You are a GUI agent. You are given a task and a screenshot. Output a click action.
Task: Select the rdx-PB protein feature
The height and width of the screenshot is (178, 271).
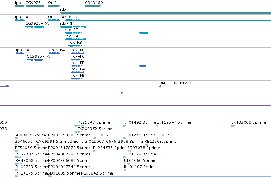click(77, 79)
